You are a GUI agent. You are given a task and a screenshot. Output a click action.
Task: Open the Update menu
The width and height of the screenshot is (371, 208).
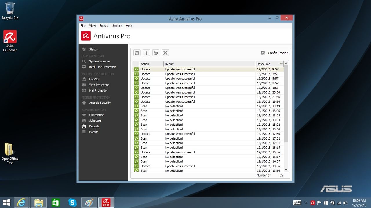pyautogui.click(x=117, y=26)
